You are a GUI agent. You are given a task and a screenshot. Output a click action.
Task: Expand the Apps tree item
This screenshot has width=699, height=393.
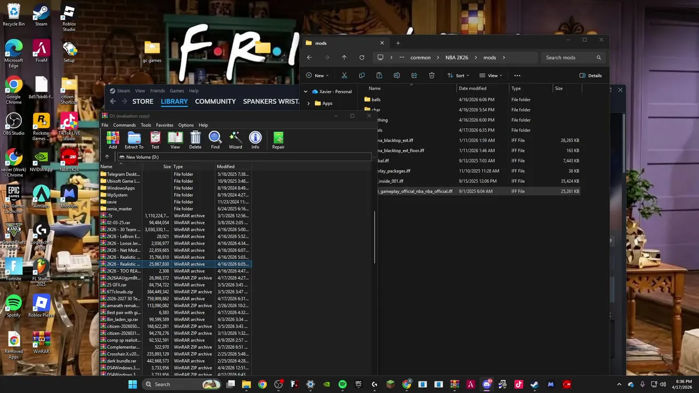click(x=309, y=103)
